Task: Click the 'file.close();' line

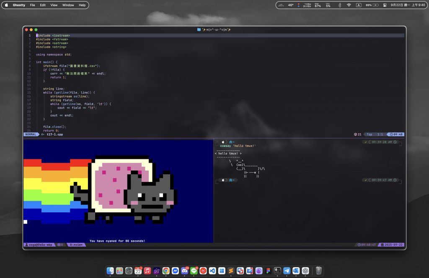Action: point(55,127)
